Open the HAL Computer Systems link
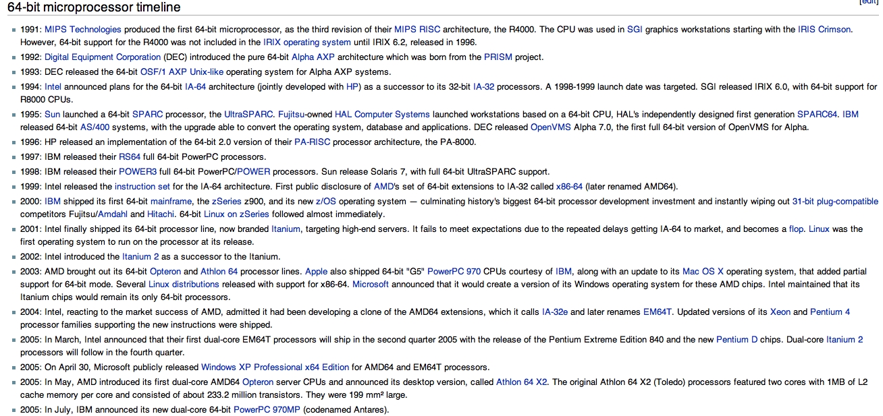The height and width of the screenshot is (416, 883). pos(382,115)
